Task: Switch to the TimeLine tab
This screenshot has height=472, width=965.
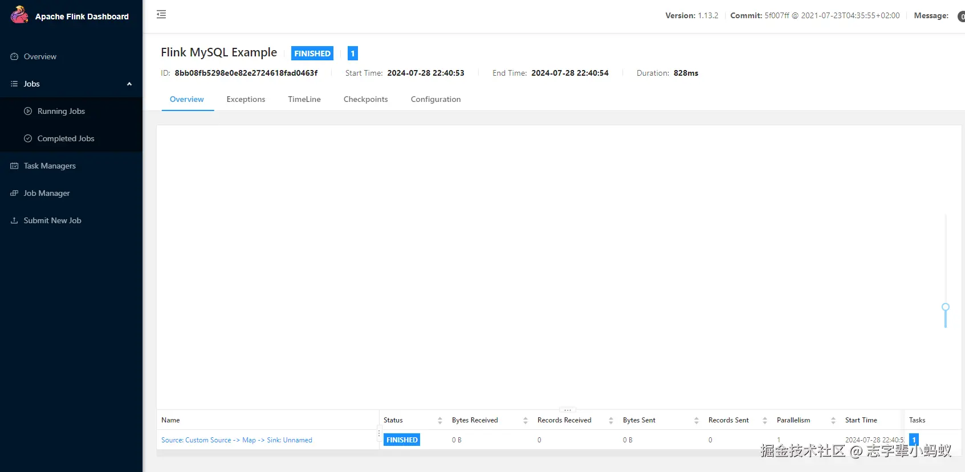Action: pos(304,99)
